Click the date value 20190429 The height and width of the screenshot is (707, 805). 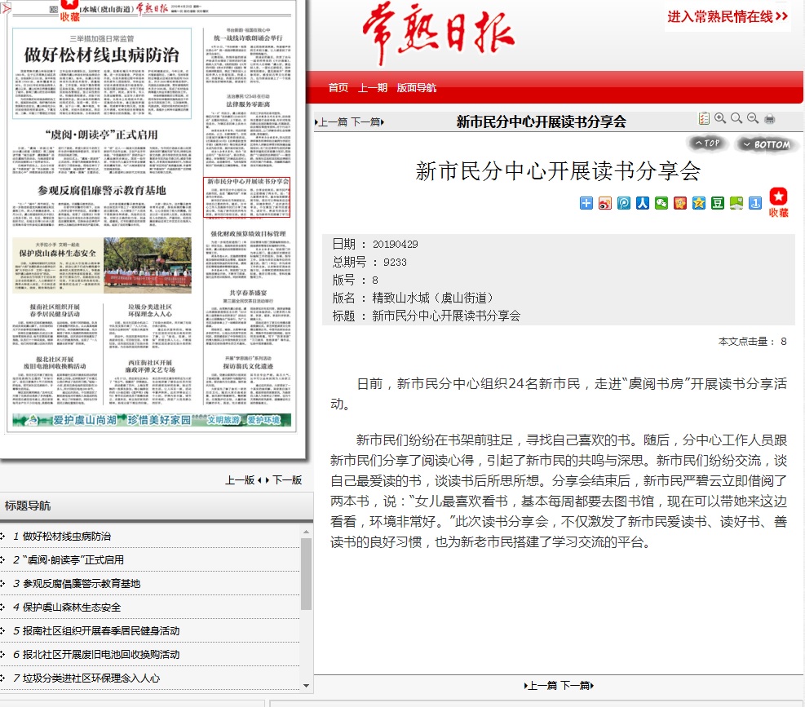395,244
